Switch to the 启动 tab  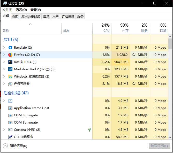tap(46, 17)
